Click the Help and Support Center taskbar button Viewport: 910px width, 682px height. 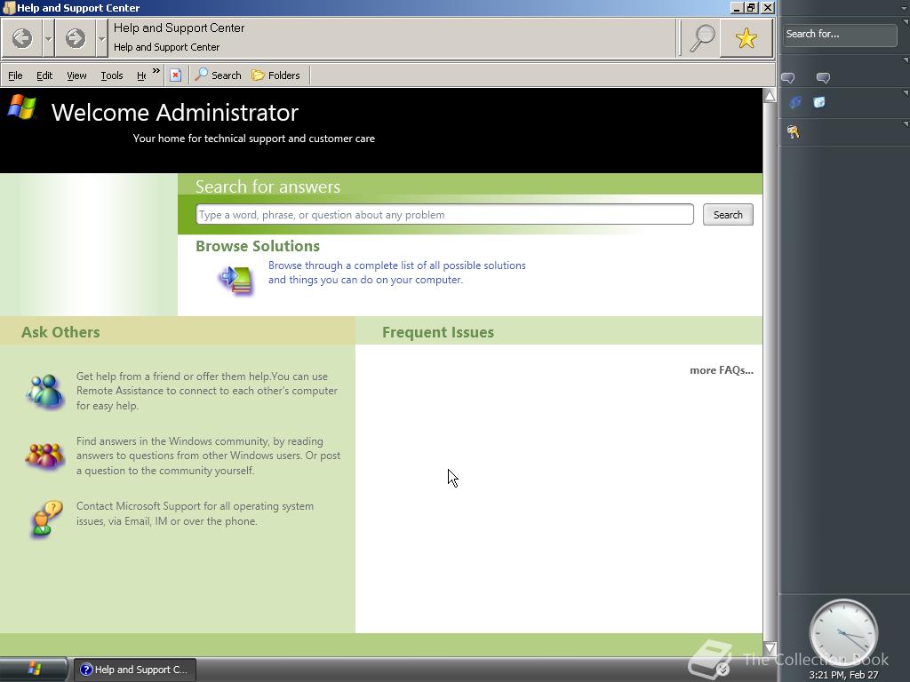[x=135, y=670]
